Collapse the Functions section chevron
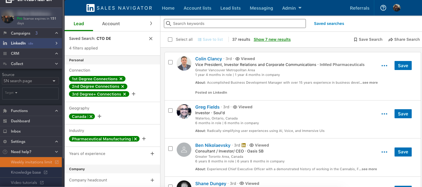422x187 pixels. (56, 111)
